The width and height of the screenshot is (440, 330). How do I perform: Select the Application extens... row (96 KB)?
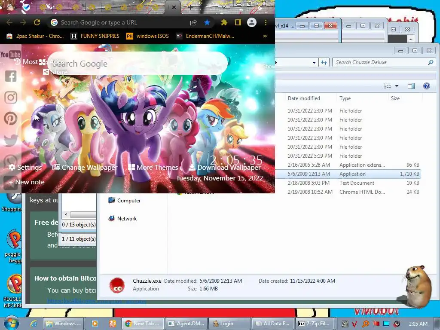[x=348, y=165]
